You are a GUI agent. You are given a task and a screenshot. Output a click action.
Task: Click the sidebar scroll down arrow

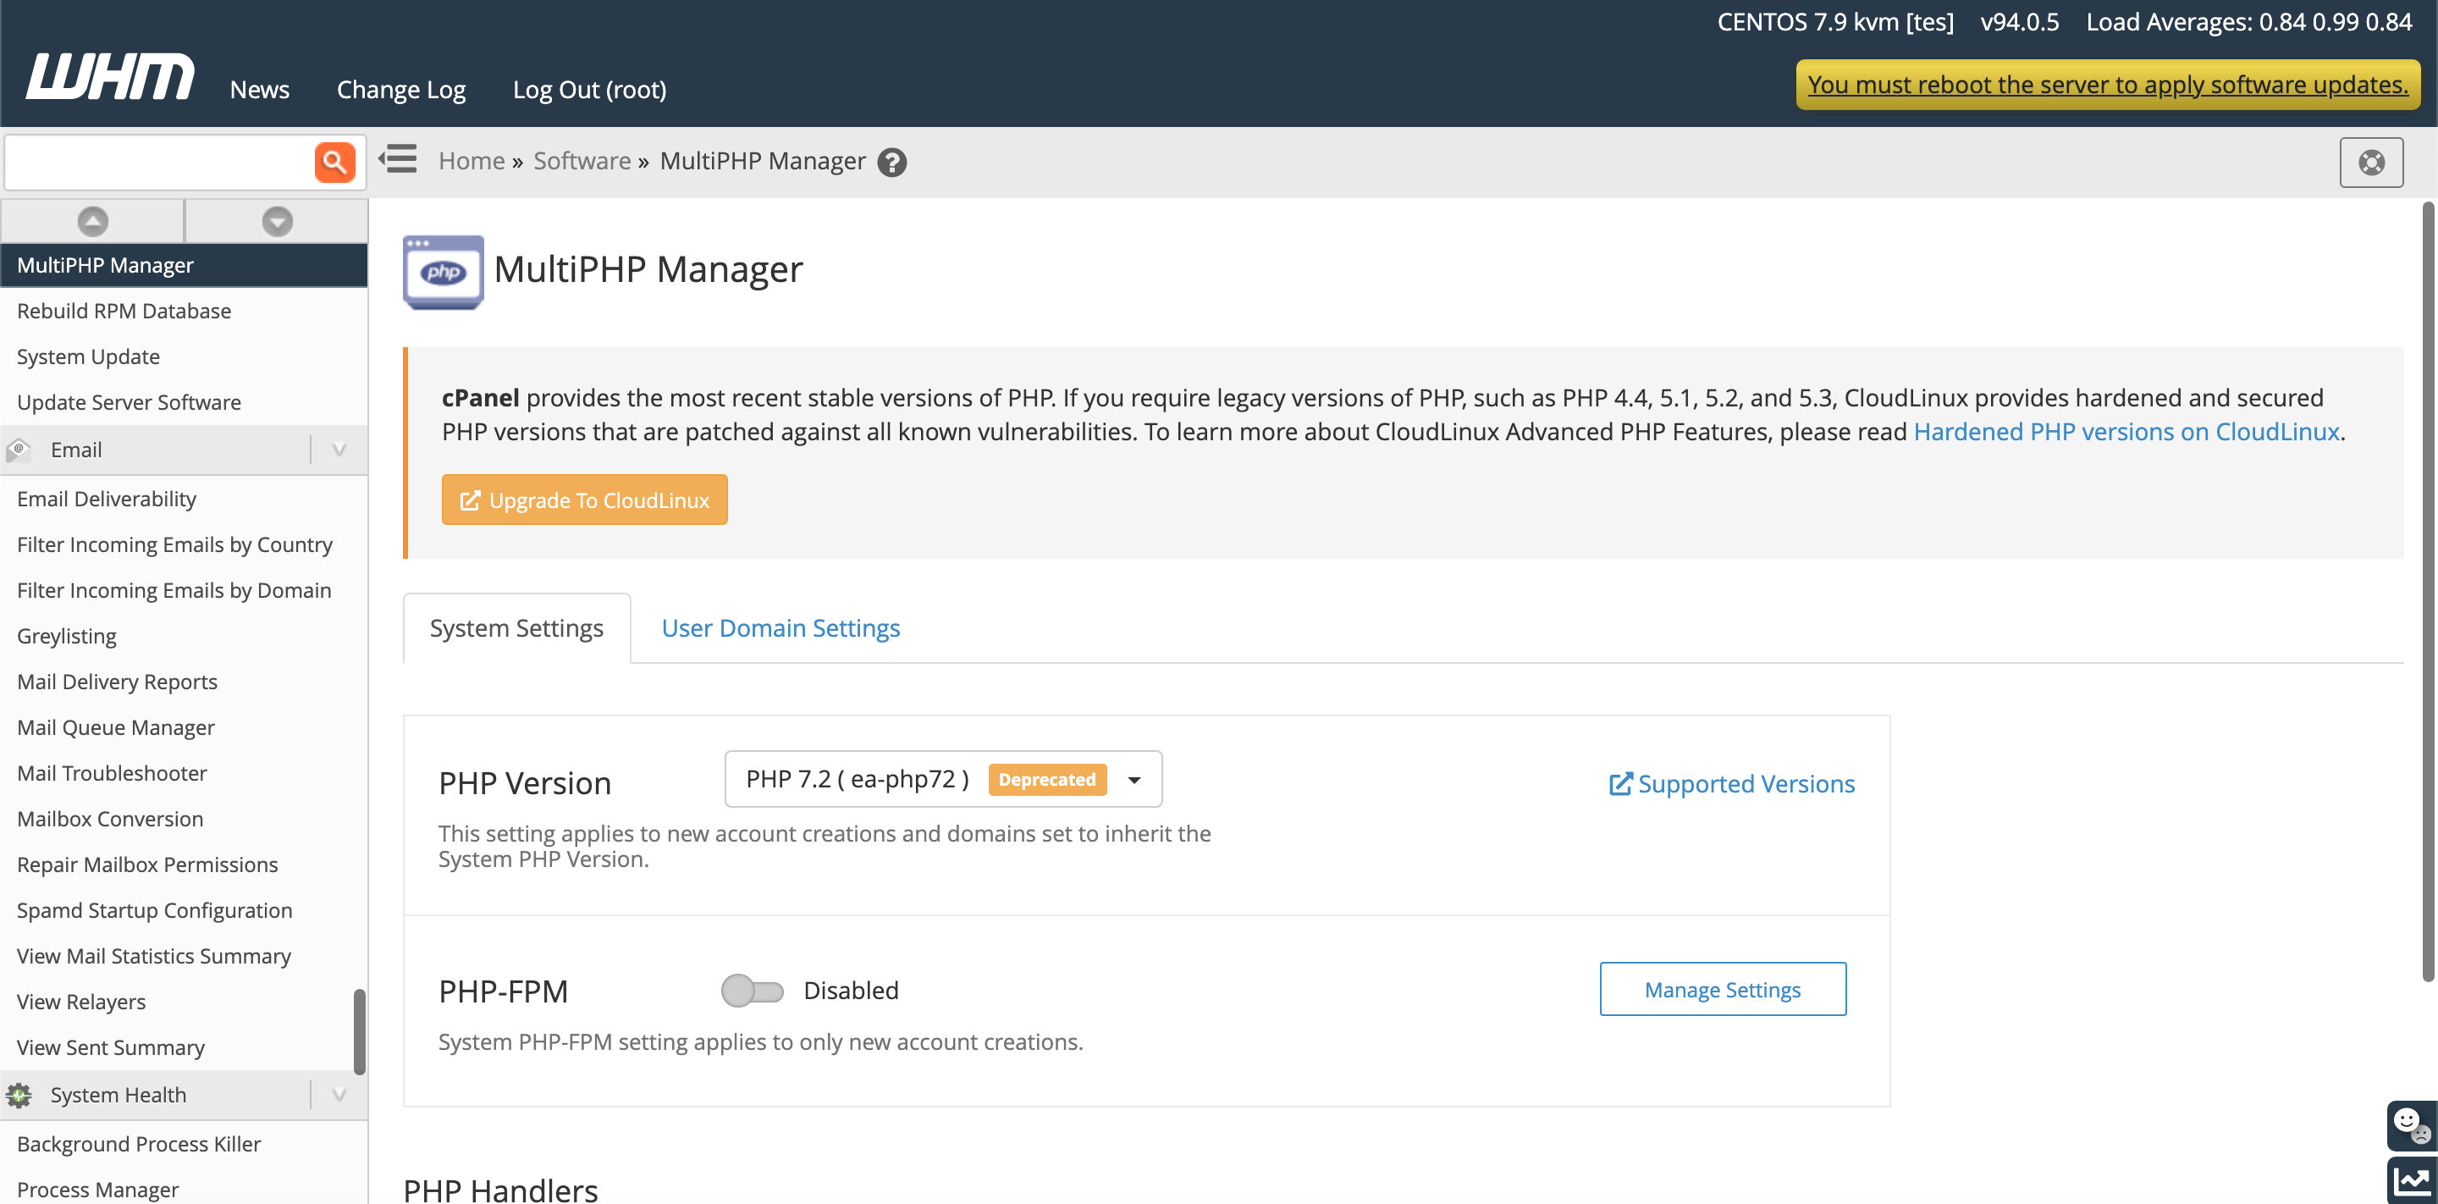tap(277, 219)
